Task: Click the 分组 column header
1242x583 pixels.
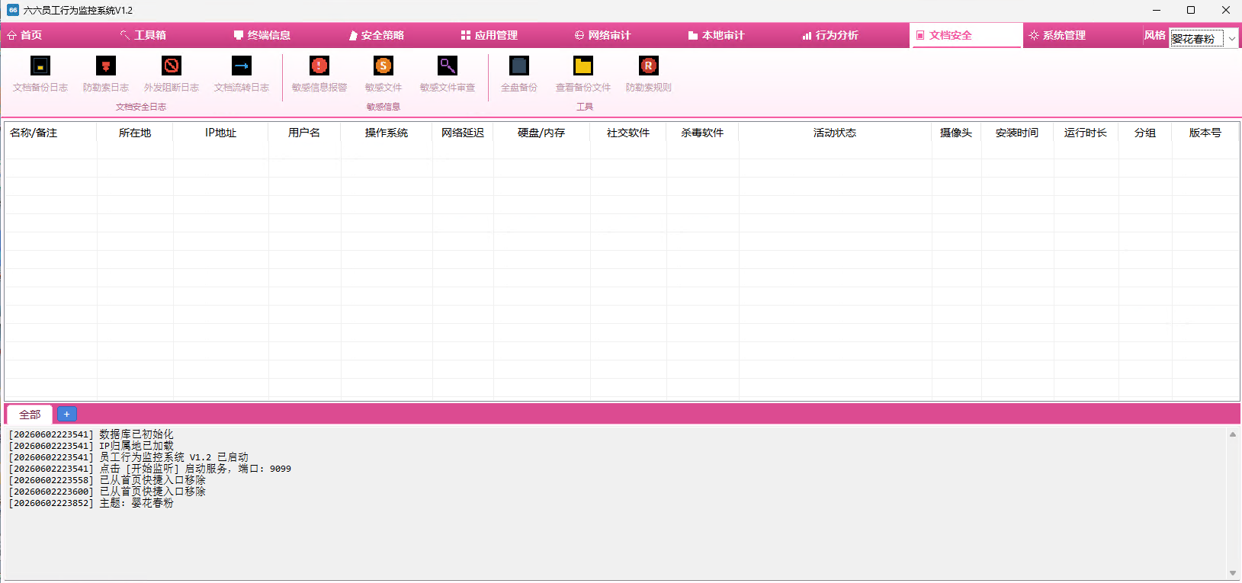Action: 1145,133
